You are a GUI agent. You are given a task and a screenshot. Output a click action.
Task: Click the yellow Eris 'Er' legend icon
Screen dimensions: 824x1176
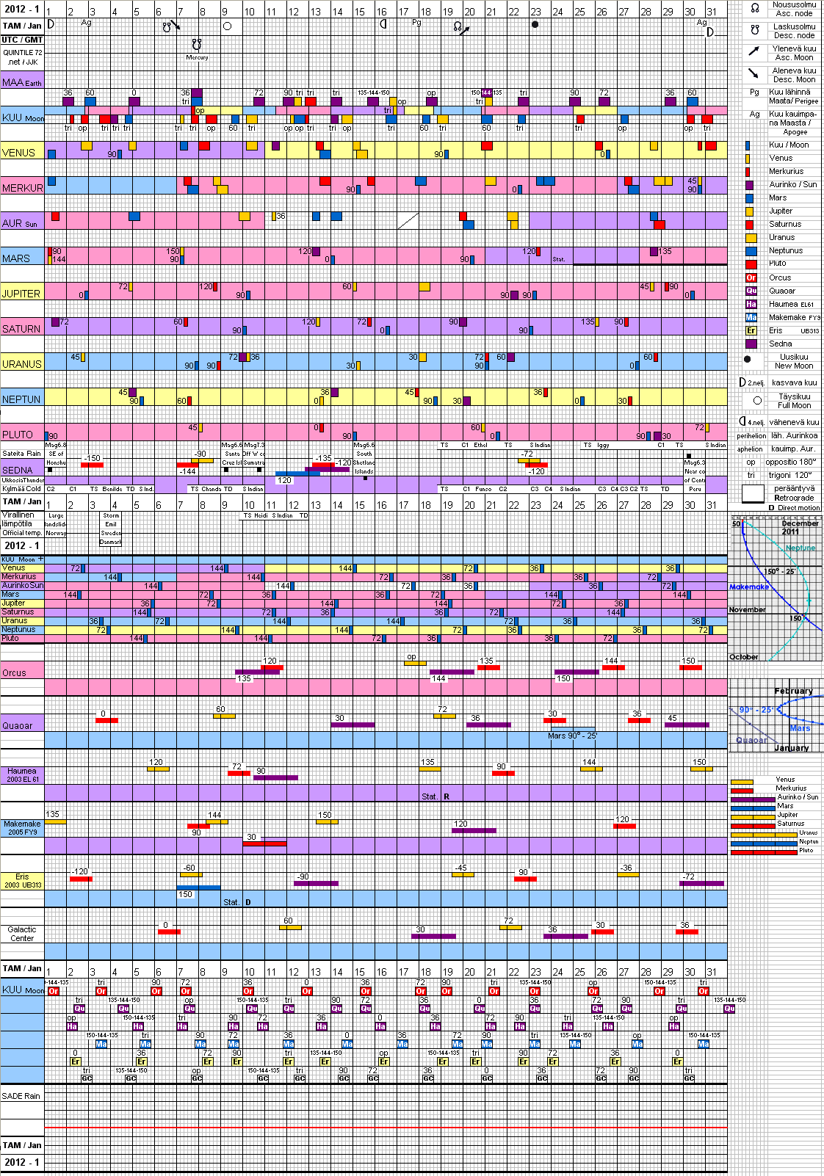(x=751, y=330)
